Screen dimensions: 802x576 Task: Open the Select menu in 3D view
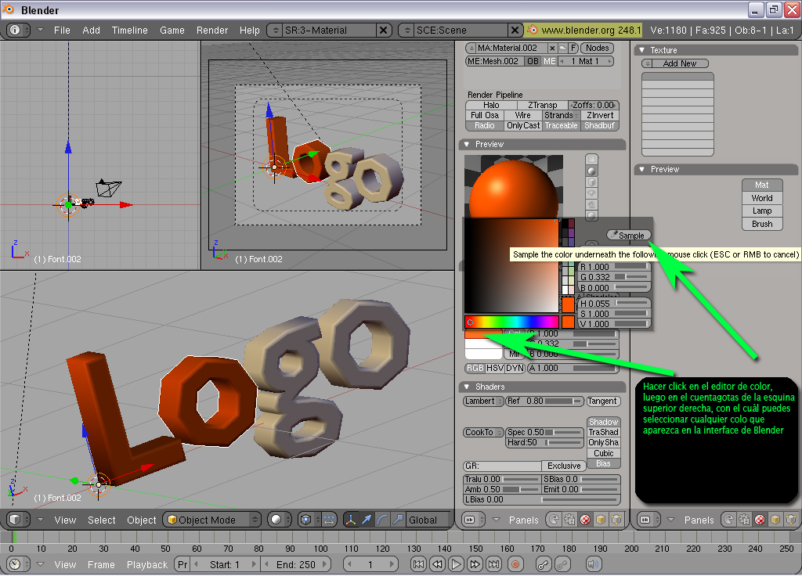[101, 520]
